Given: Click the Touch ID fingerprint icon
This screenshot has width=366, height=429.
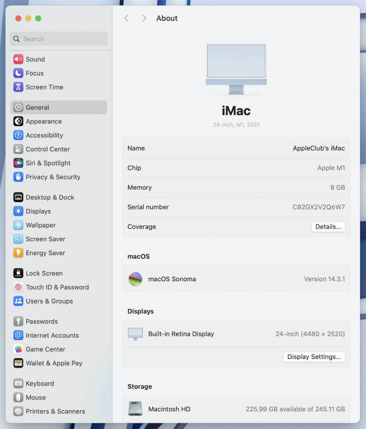Looking at the screenshot, I should (x=18, y=287).
